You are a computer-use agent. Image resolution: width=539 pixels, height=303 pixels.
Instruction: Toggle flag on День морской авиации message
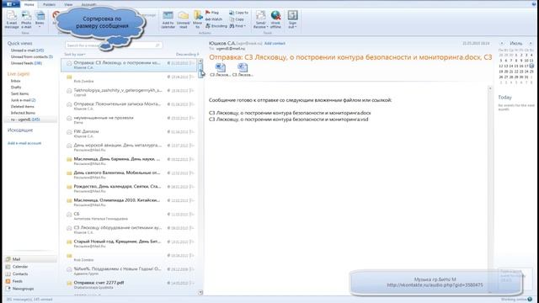coord(192,146)
